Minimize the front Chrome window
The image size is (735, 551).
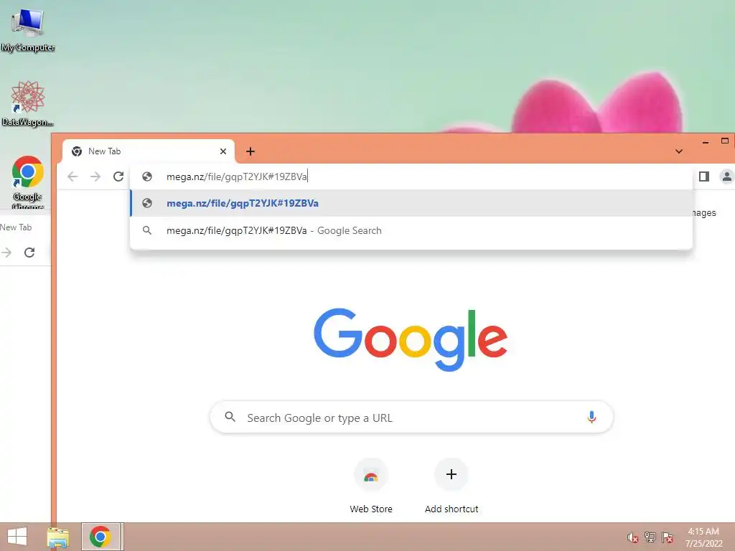click(706, 141)
